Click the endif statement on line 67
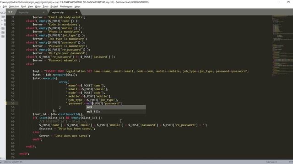Screen dimensions: 293x164 pos(31,147)
